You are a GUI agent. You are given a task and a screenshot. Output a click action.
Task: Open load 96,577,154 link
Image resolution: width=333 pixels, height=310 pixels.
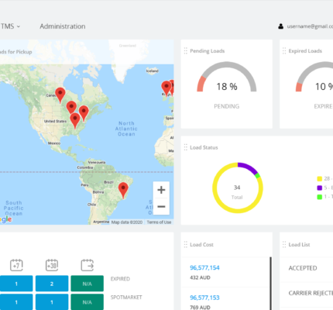point(204,268)
